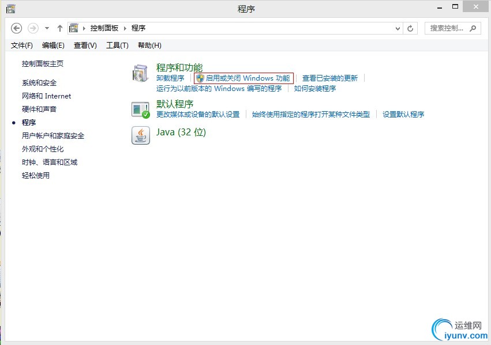491x345 pixels.
Task: Click the 默认程序 icon
Action: pos(141,110)
